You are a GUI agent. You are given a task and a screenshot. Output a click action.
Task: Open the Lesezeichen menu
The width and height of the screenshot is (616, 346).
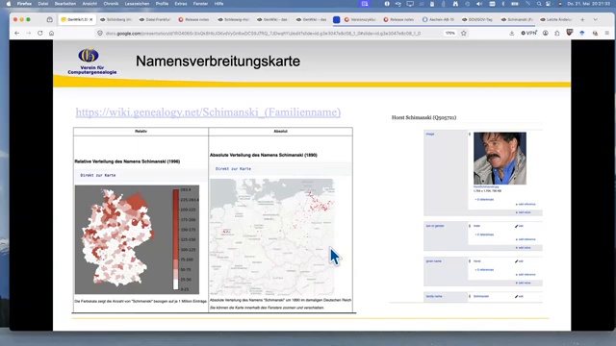pos(137,4)
